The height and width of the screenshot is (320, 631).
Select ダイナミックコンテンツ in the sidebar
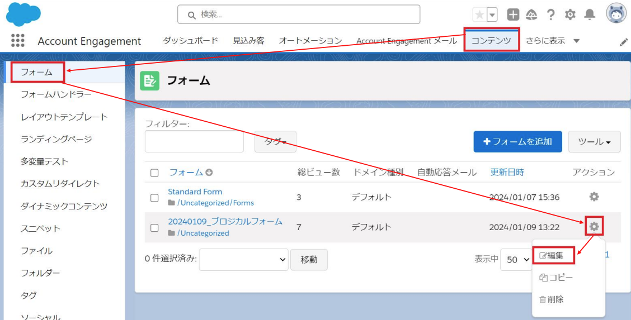64,206
